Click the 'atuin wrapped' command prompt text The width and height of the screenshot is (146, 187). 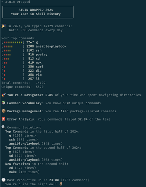[18, 2]
